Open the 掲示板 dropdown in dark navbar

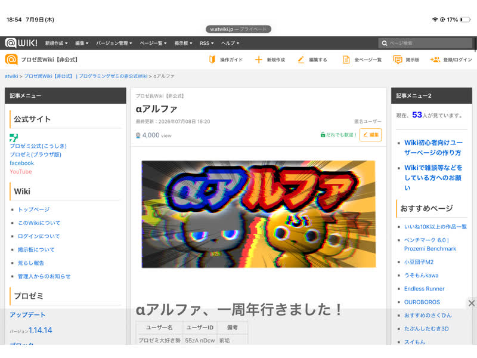(183, 43)
